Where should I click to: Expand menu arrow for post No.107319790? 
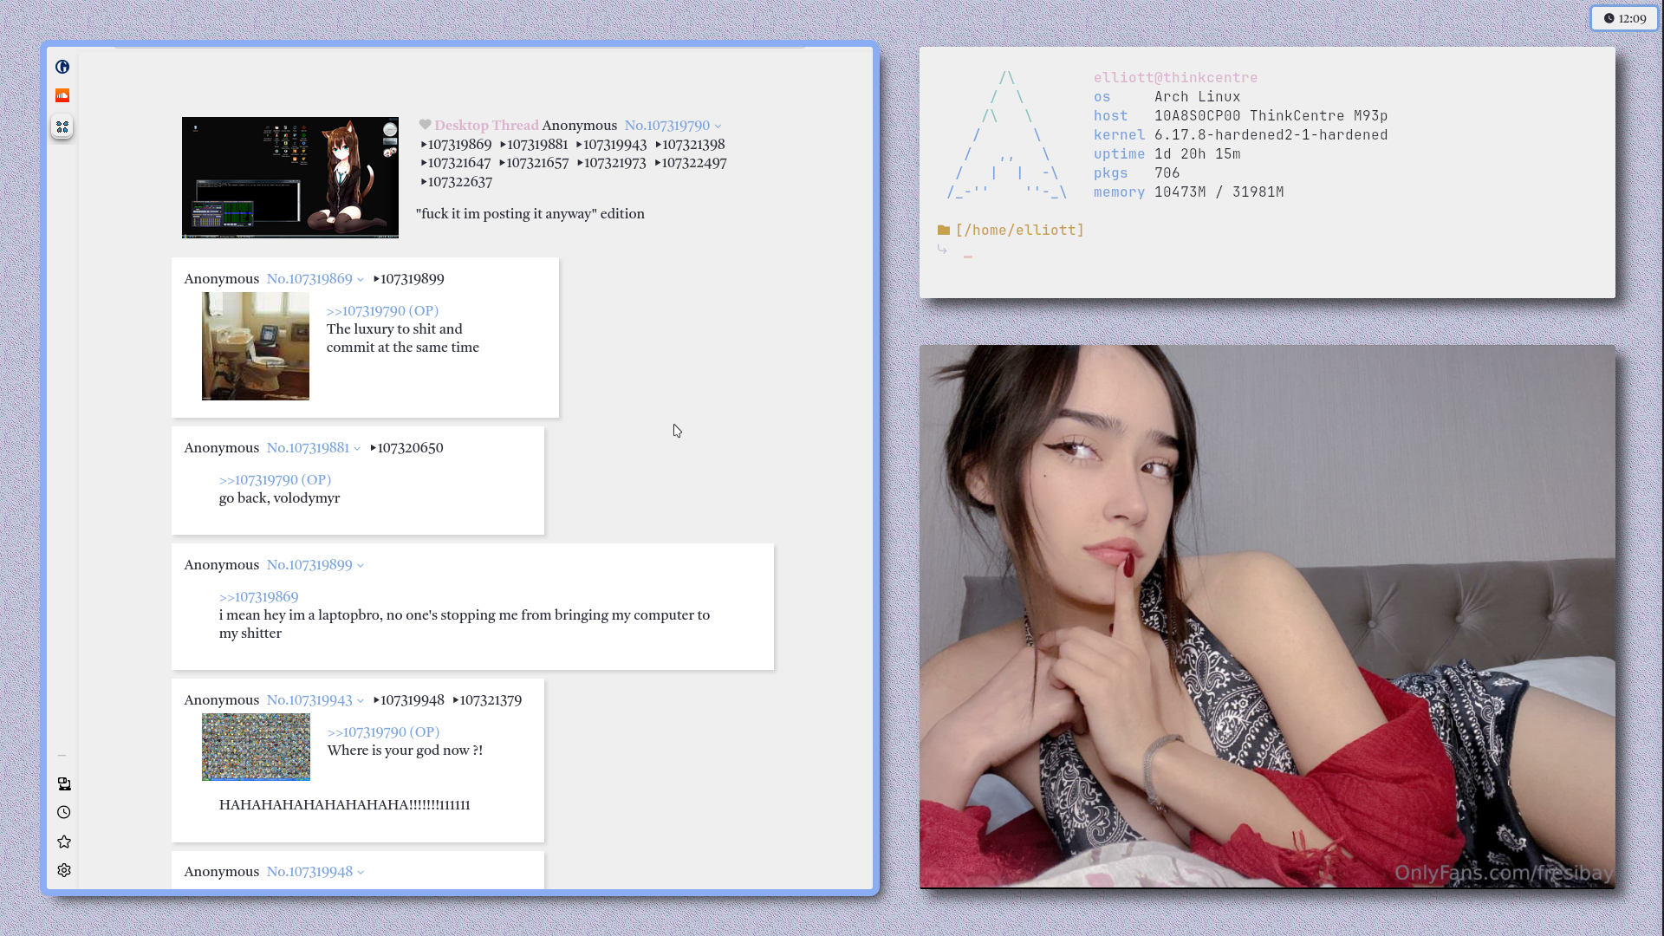pos(718,127)
